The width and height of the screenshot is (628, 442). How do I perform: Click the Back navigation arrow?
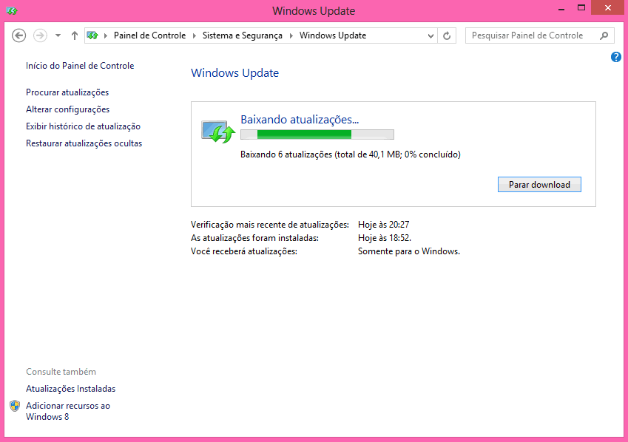point(19,35)
